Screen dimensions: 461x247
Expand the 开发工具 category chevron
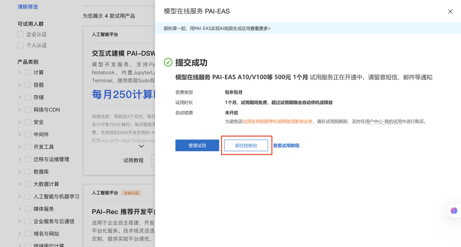pyautogui.click(x=19, y=147)
